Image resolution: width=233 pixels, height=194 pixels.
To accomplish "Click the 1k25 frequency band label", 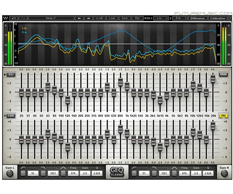I will [x=133, y=116].
